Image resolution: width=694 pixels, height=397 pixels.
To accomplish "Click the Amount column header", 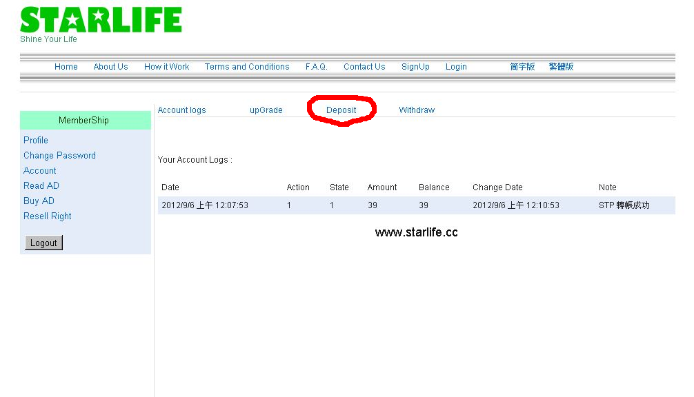I will [x=382, y=187].
